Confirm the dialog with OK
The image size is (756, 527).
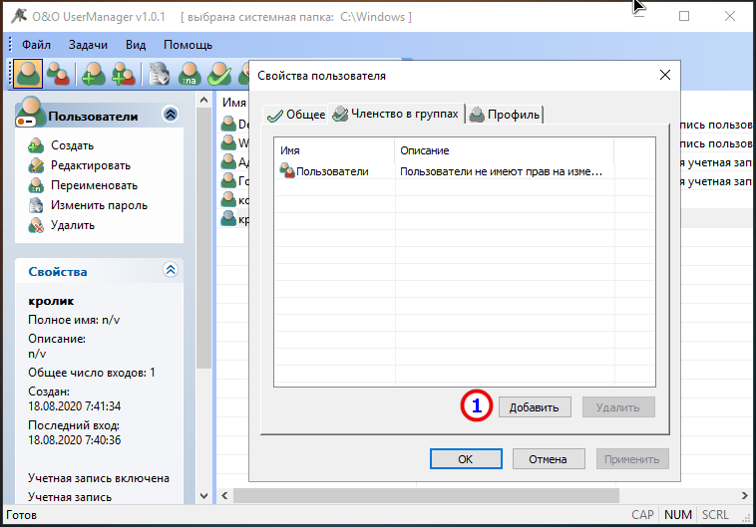coord(466,459)
